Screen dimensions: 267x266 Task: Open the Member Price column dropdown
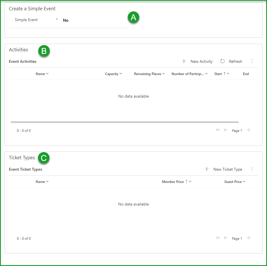pos(190,182)
